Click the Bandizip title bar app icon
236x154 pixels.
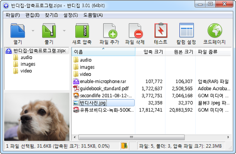[x=6, y=6]
